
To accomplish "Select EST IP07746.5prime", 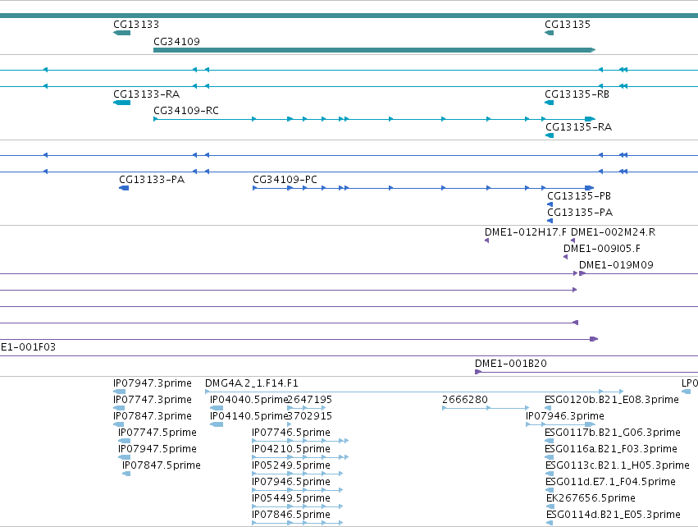I will tap(291, 433).
